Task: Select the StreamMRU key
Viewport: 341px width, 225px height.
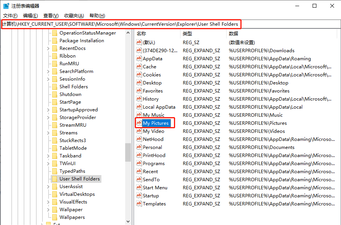Action: tap(73, 125)
